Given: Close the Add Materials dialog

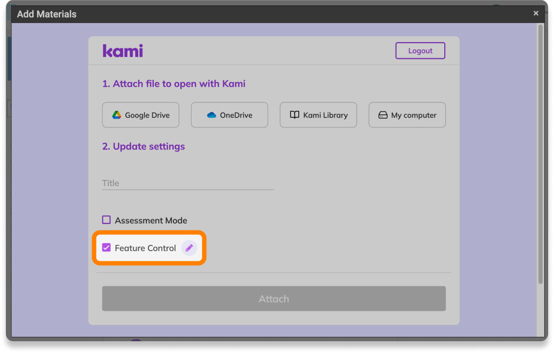Looking at the screenshot, I should (535, 13).
